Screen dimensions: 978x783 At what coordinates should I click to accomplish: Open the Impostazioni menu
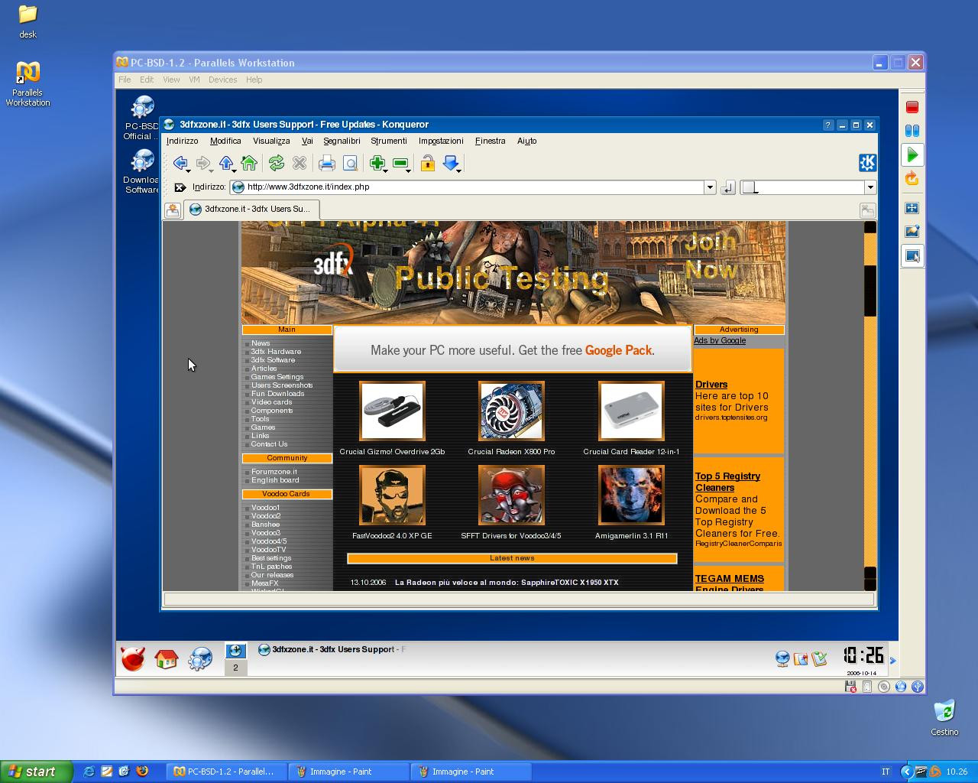(x=441, y=141)
